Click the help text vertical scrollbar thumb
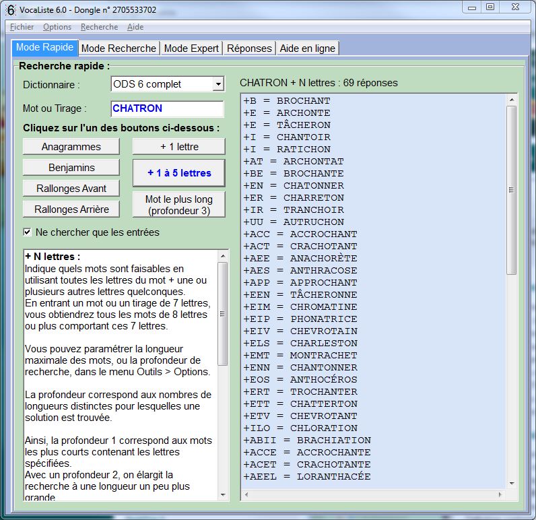This screenshot has height=520, width=536. [223, 313]
